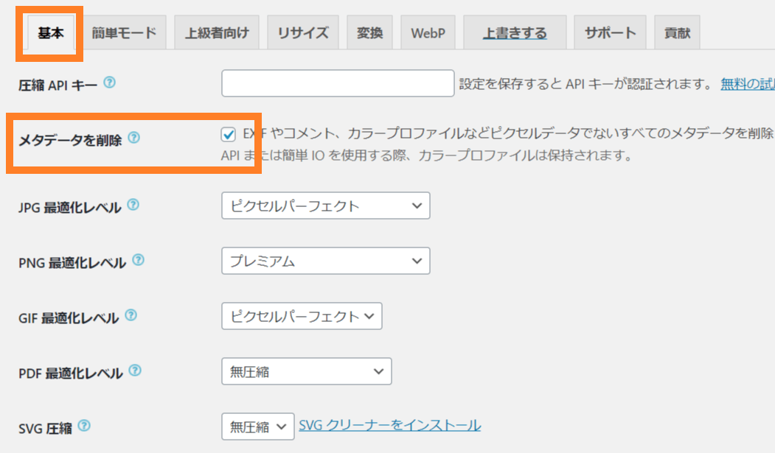This screenshot has height=453, width=775.
Task: Open JPG 最適化レベル dropdown
Action: (326, 206)
